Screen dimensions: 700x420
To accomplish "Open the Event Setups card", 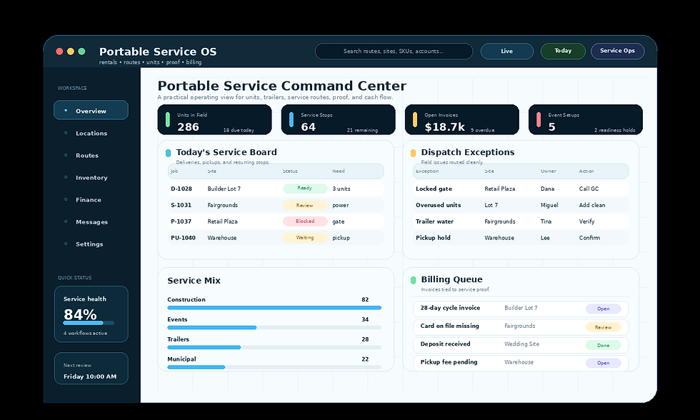I will (586, 119).
